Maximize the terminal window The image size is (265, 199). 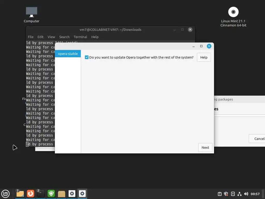coord(182,30)
